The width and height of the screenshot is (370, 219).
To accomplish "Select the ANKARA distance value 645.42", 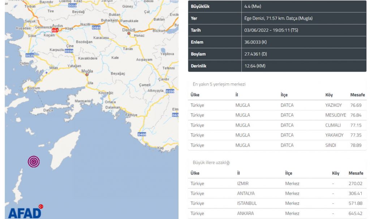I will coord(356,213).
